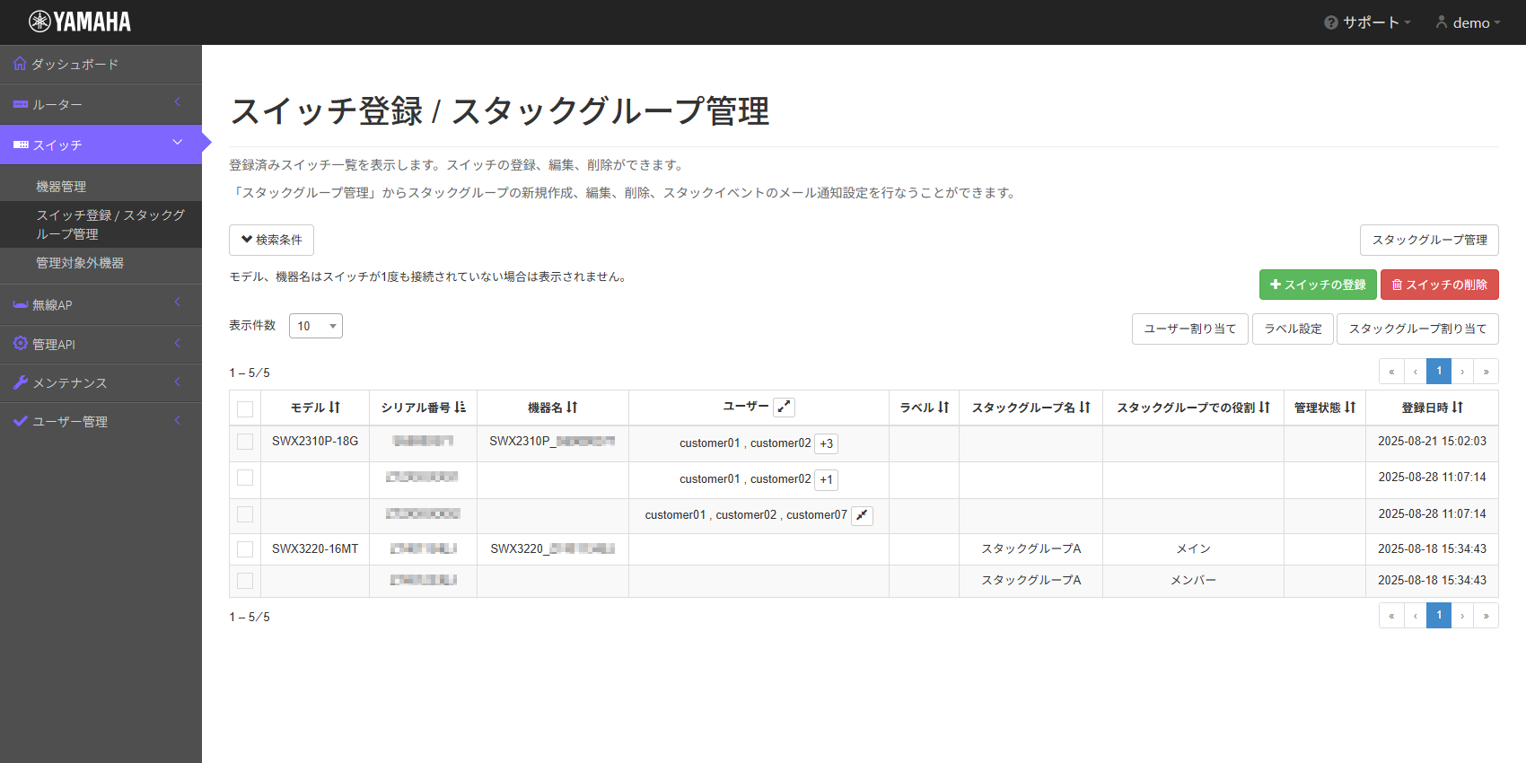Click the demo user avatar icon
This screenshot has height=763, width=1526.
pyautogui.click(x=1442, y=22)
